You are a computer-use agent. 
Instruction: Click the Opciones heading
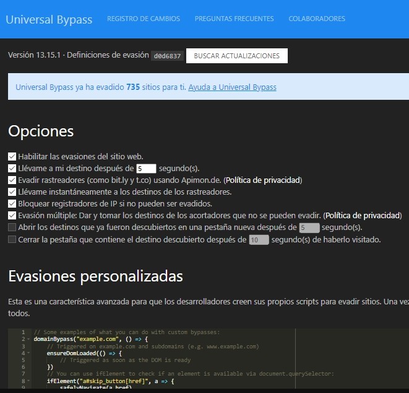(x=41, y=131)
